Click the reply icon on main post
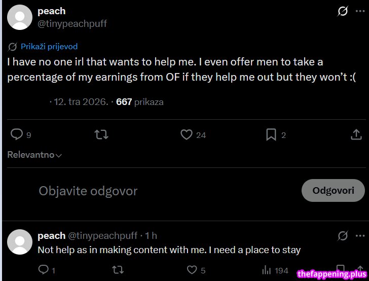This screenshot has width=369, height=281. pos(17,134)
